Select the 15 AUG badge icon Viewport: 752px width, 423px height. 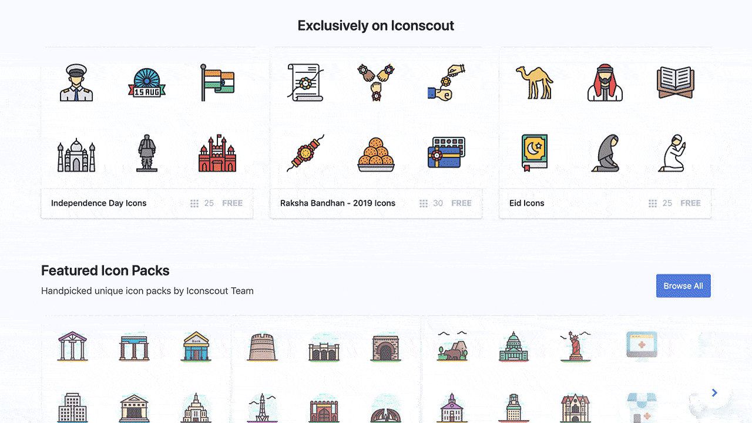tap(147, 83)
